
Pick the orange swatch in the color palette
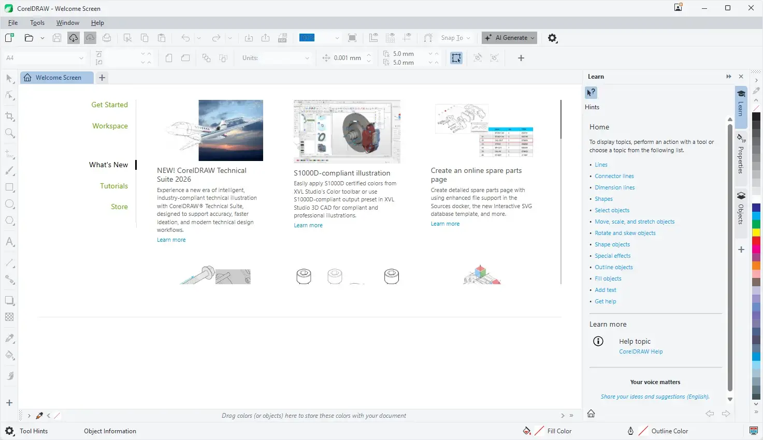click(x=756, y=266)
